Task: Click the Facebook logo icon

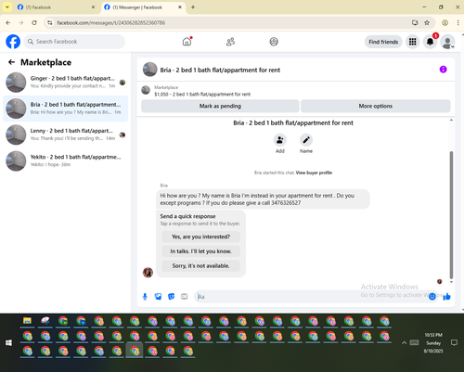Action: pos(13,42)
